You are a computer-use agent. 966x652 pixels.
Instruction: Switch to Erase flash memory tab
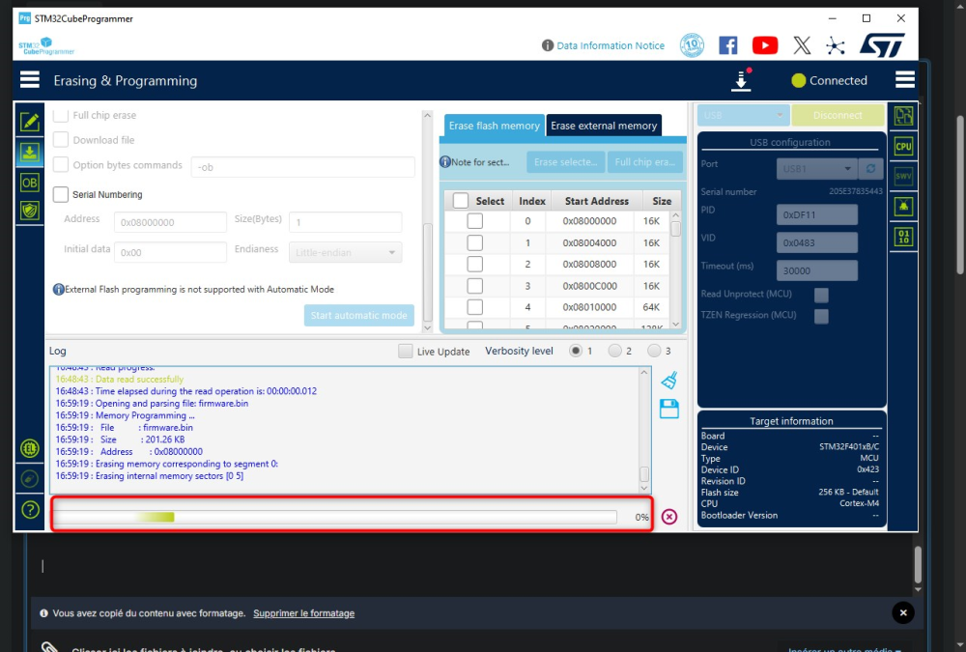(x=494, y=126)
